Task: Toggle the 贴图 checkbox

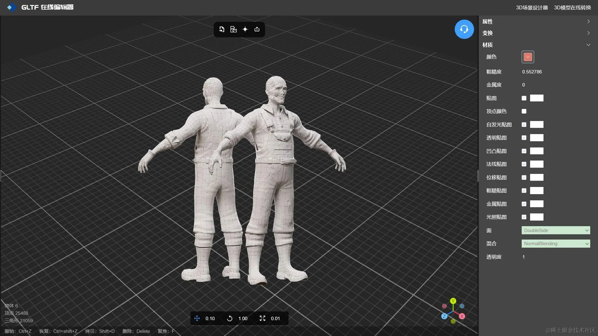Action: click(524, 98)
